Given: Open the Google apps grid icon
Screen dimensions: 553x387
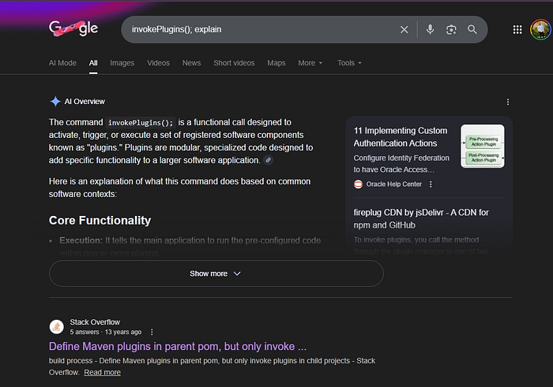Looking at the screenshot, I should 517,29.
